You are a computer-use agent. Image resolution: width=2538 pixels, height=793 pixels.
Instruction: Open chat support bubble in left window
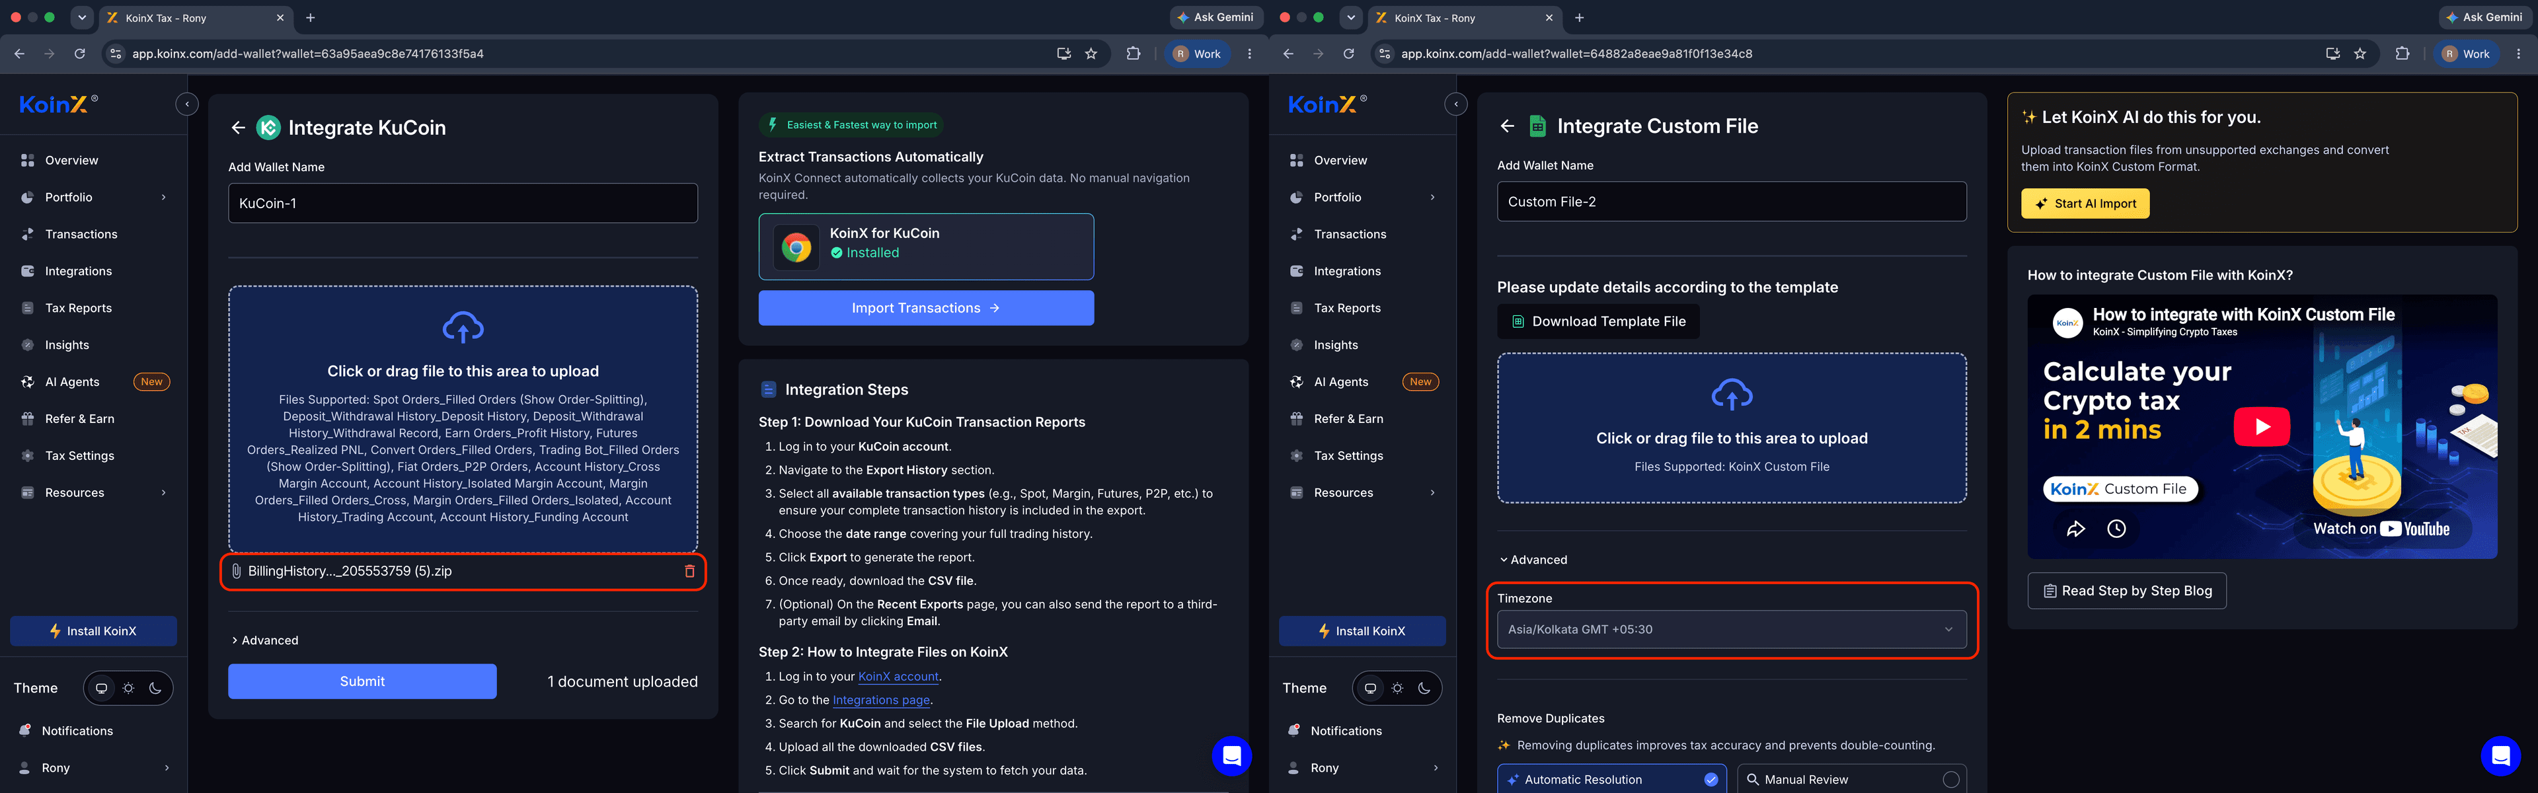(x=1231, y=755)
